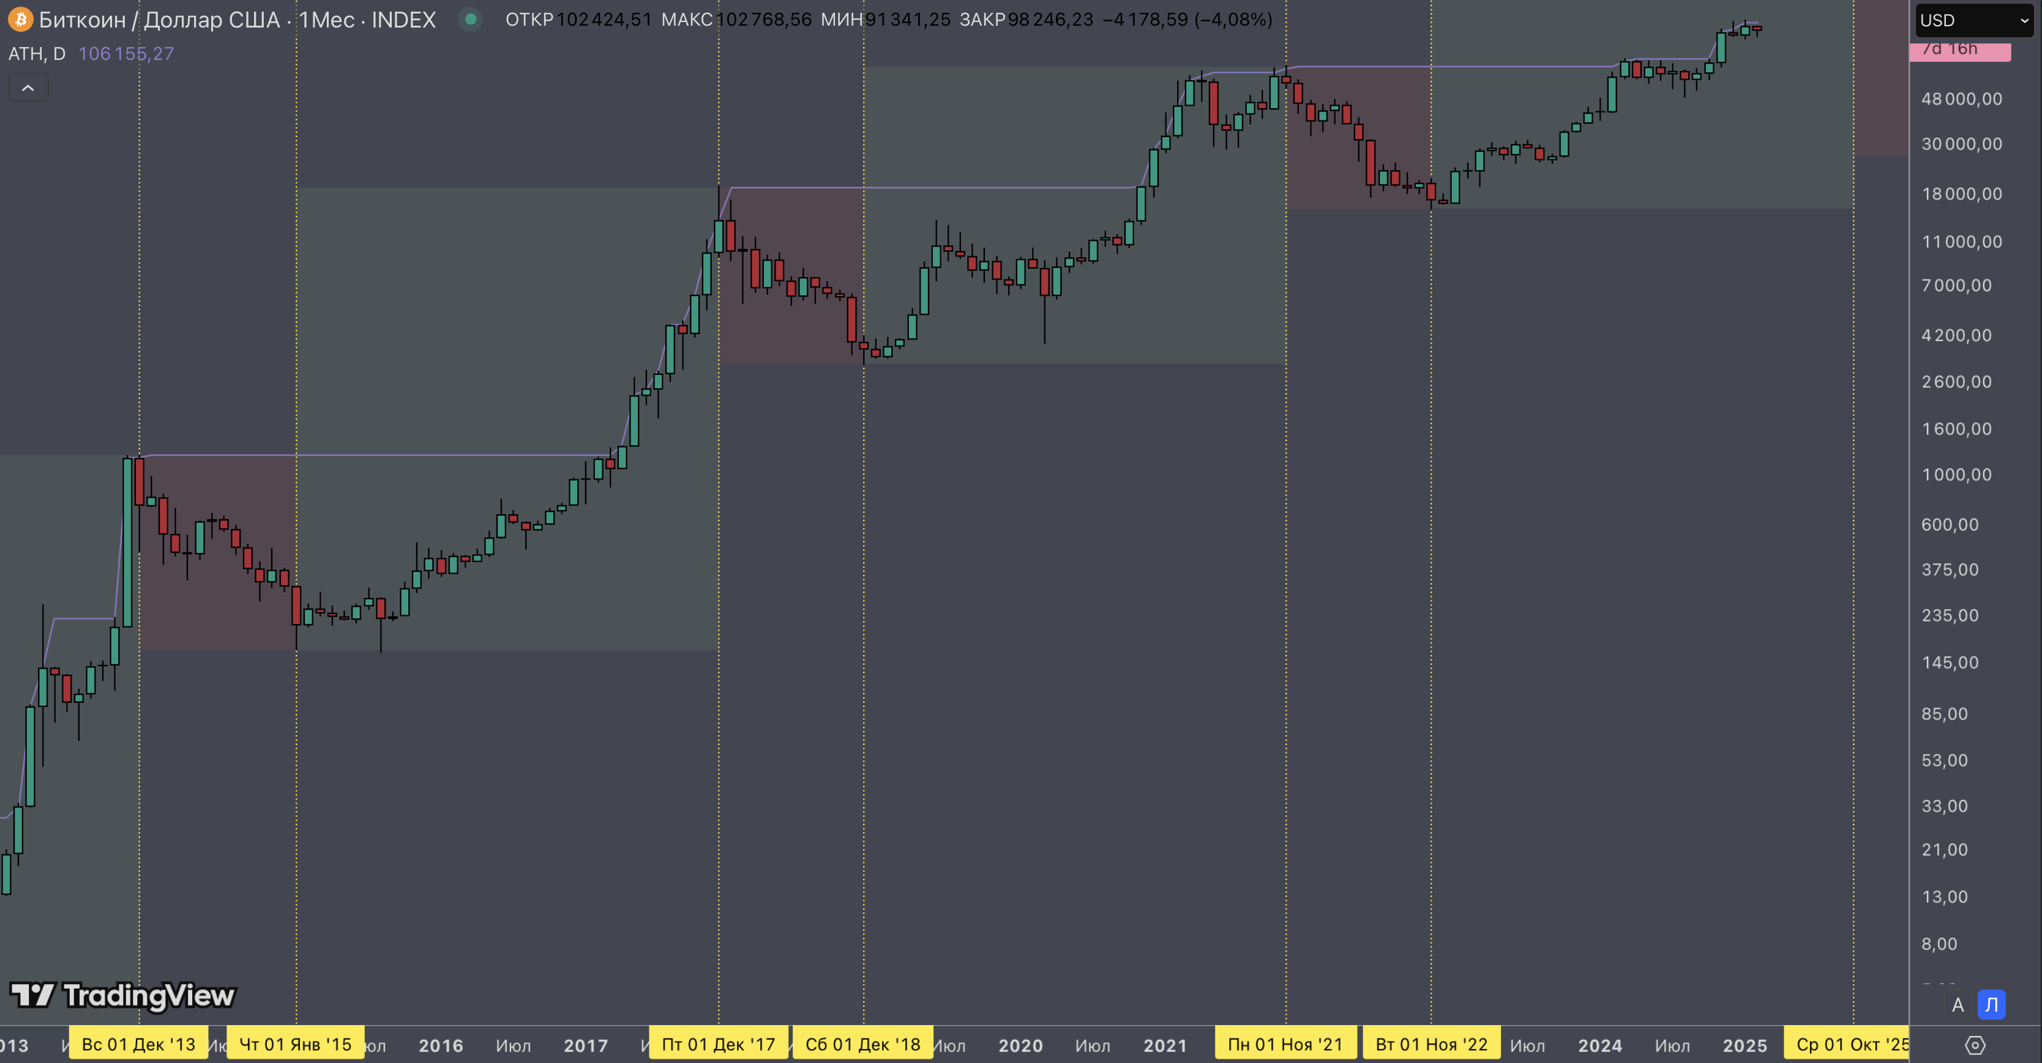Open chart settings hexagon gear icon
2042x1063 pixels.
click(1975, 1045)
